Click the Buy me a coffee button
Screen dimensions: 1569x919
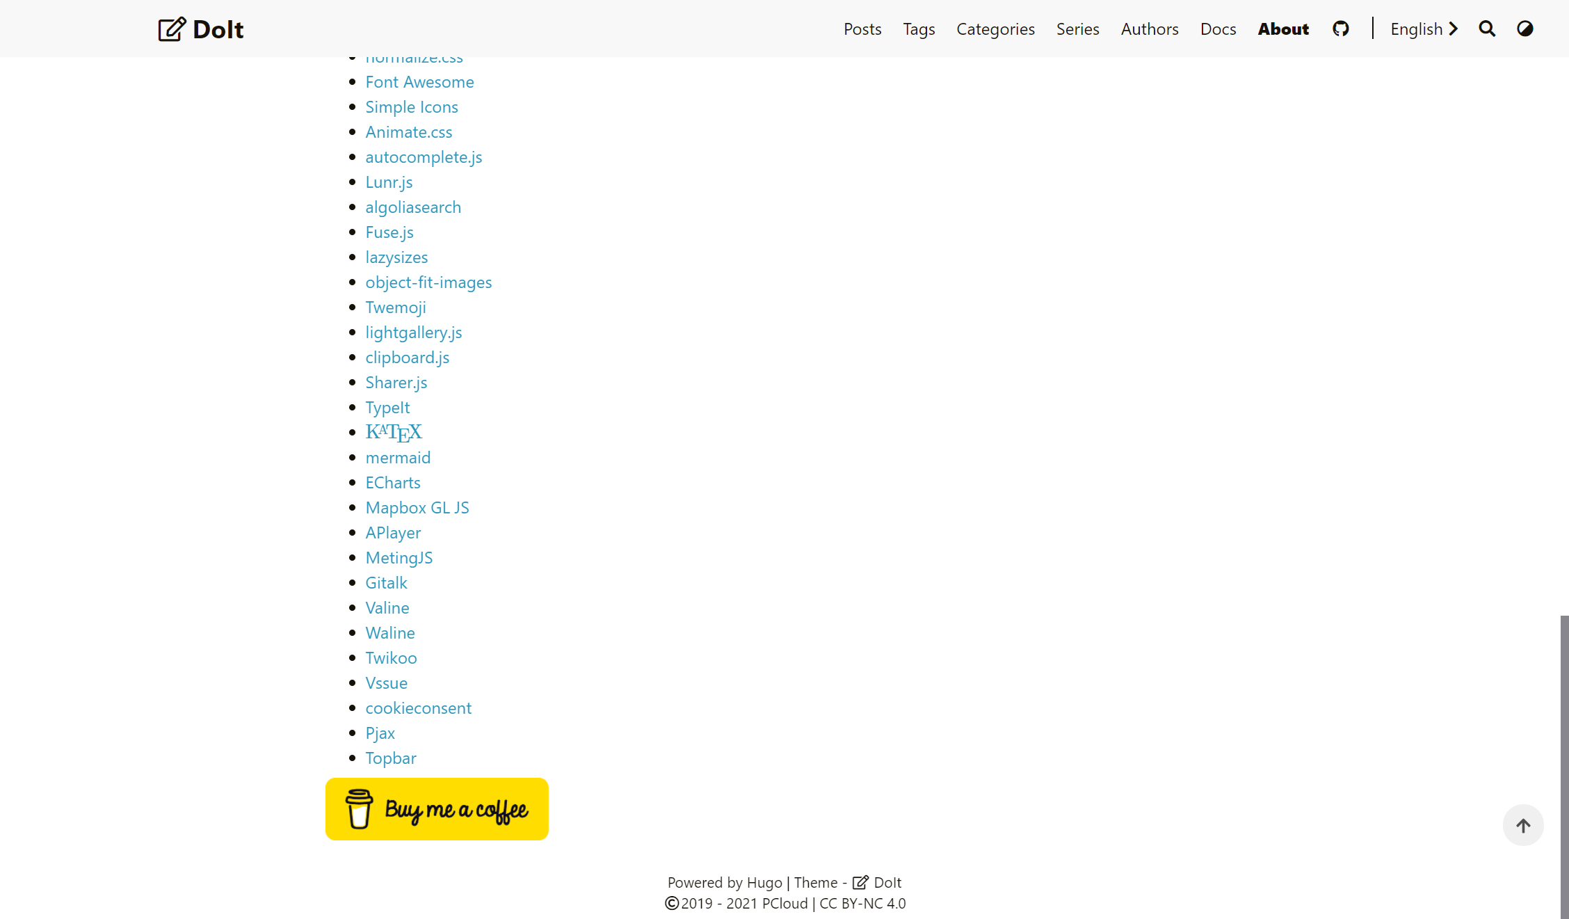437,809
